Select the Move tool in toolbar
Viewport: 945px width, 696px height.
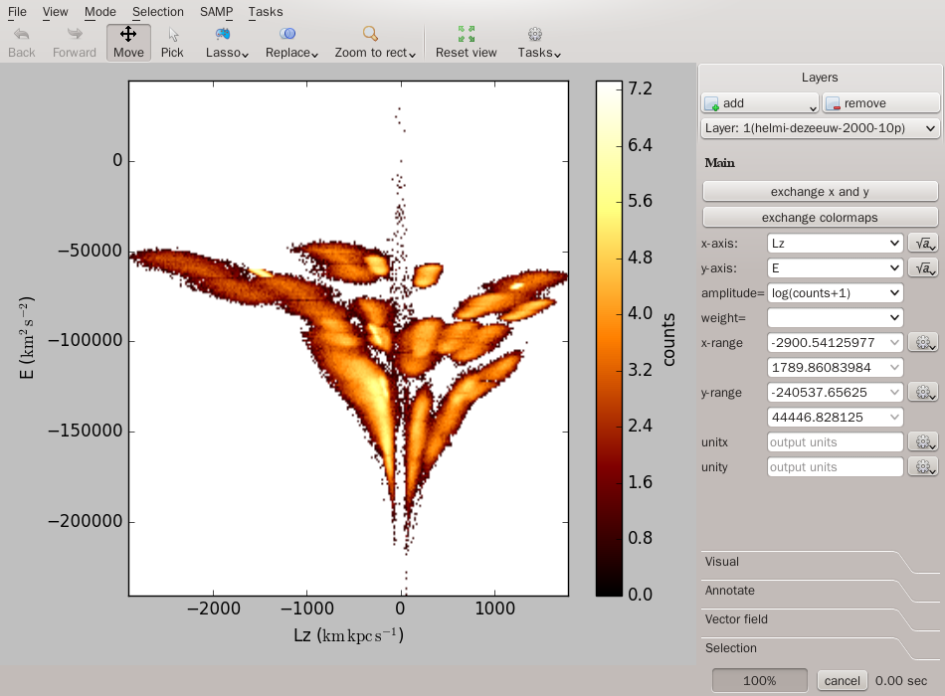click(128, 42)
